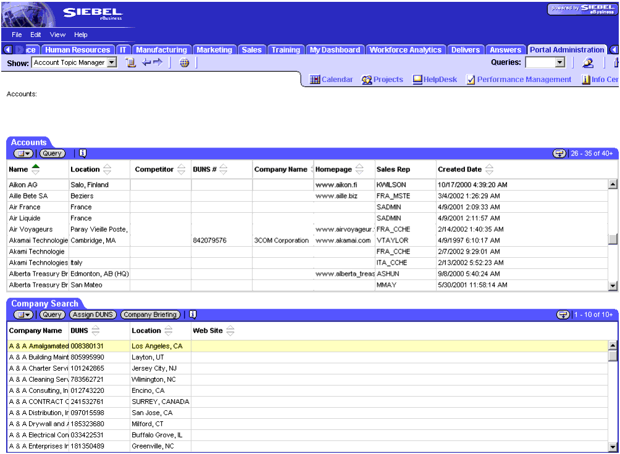This screenshot has width=620, height=454.
Task: Open www.aikon.fi homepage link
Action: click(x=336, y=184)
